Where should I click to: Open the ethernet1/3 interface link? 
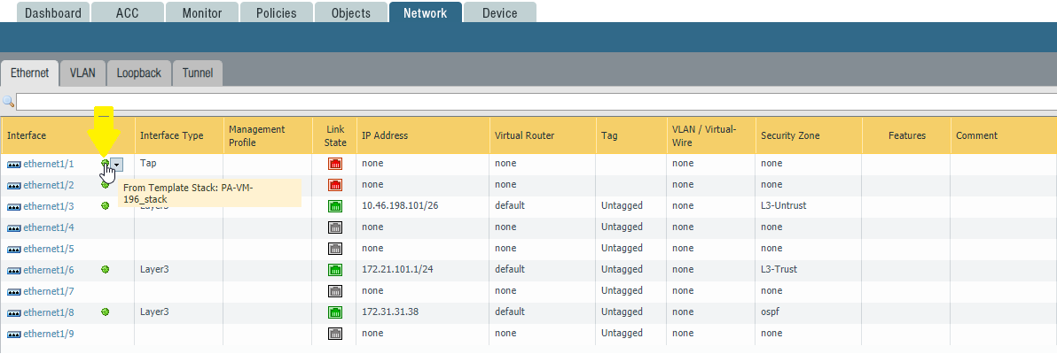point(49,206)
